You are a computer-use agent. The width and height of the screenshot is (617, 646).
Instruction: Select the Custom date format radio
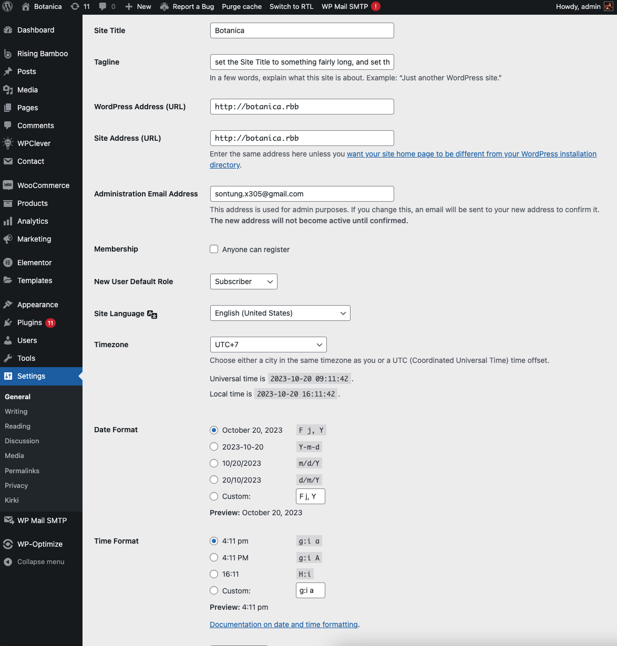pyautogui.click(x=214, y=496)
